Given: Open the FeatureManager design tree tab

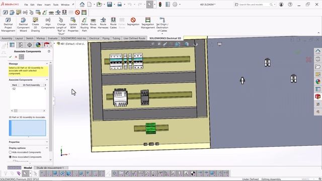Looking at the screenshot, I should point(12,45).
